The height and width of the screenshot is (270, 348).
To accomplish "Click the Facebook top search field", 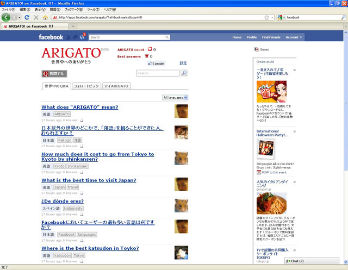I will 127,37.
